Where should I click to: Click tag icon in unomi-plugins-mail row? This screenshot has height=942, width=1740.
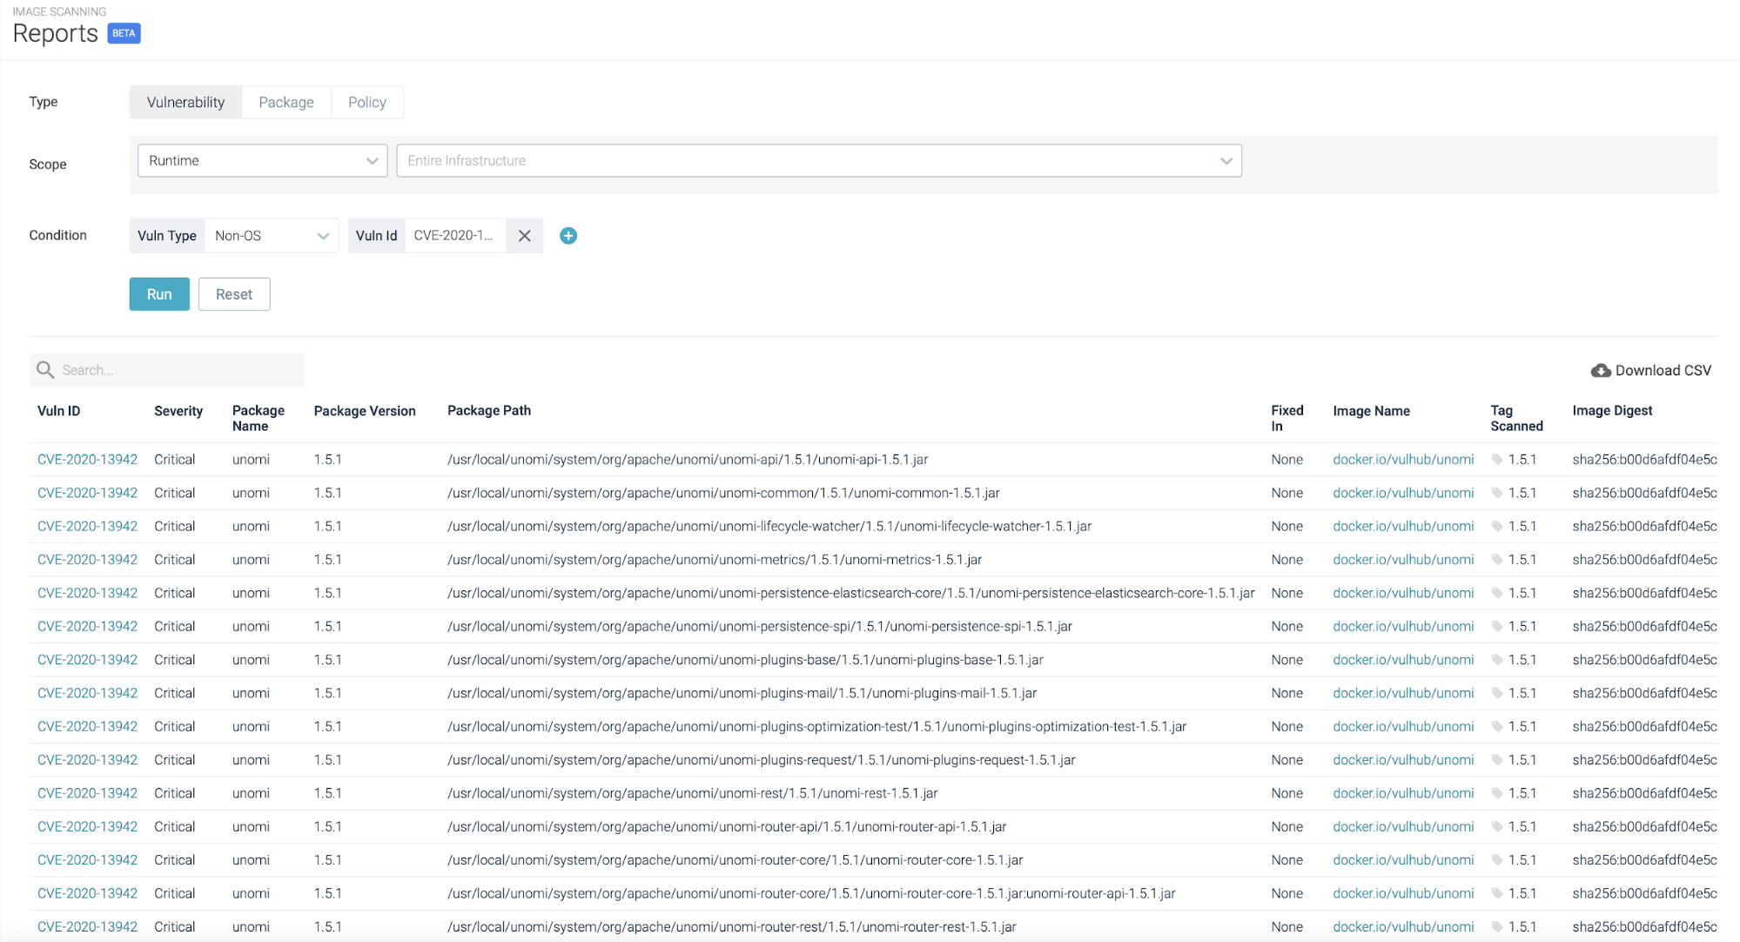(x=1497, y=693)
